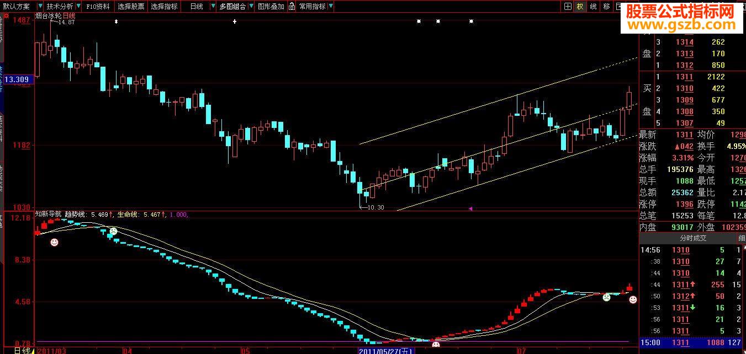Image resolution: width=746 pixels, height=354 pixels.
Task: Click the smiley face at the indicator bottom
Action: click(x=436, y=345)
